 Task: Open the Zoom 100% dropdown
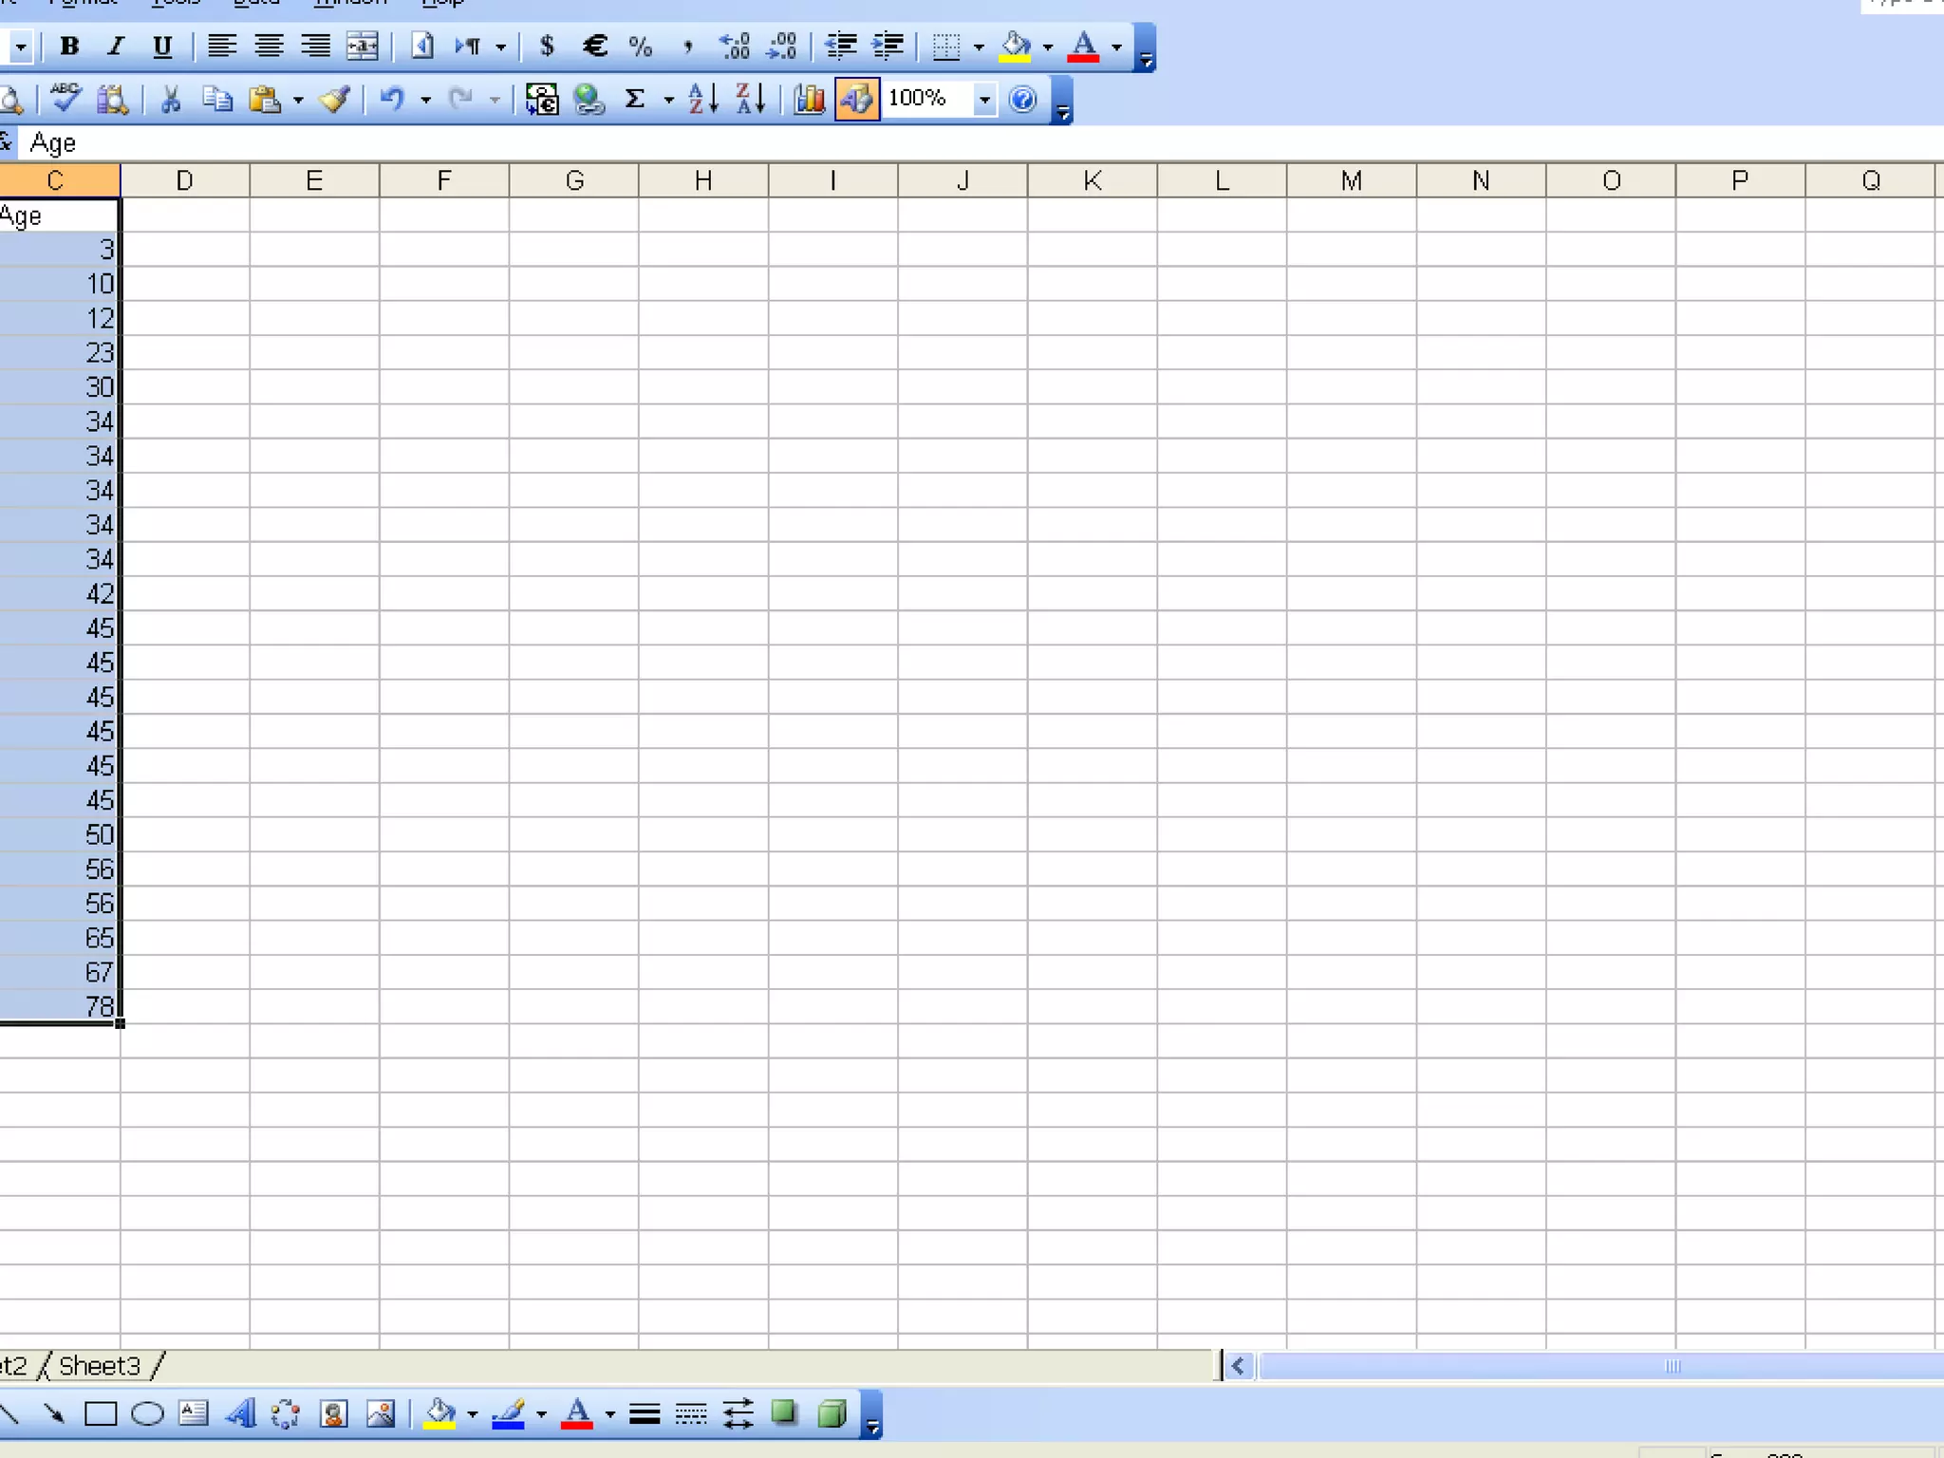[x=984, y=99]
